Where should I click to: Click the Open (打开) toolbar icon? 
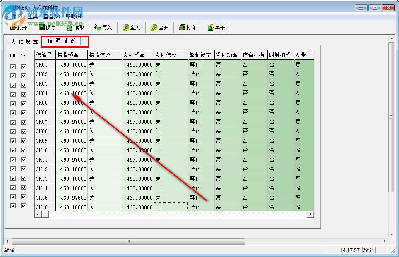click(19, 27)
